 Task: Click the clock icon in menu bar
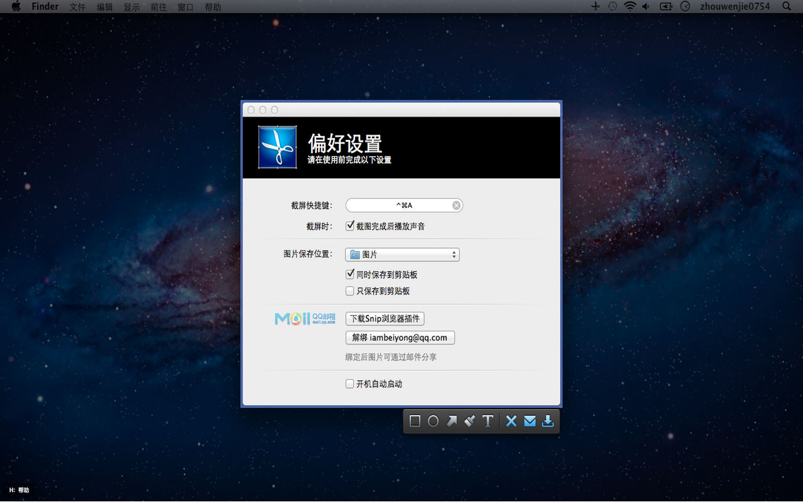[x=685, y=6]
